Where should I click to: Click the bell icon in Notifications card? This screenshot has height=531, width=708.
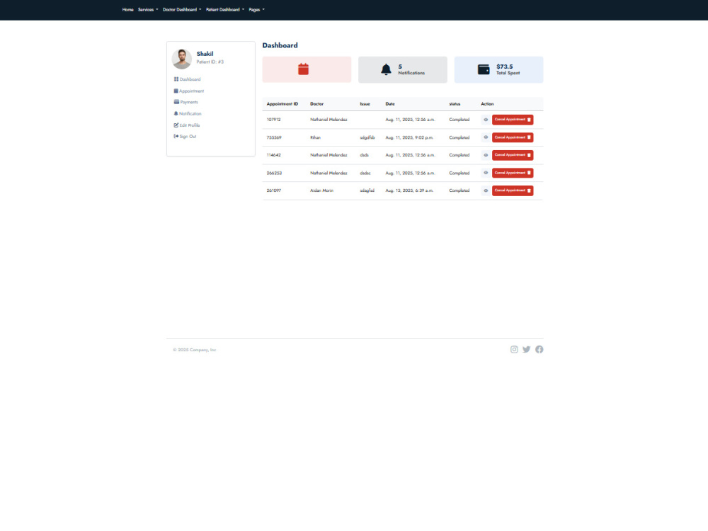[386, 69]
